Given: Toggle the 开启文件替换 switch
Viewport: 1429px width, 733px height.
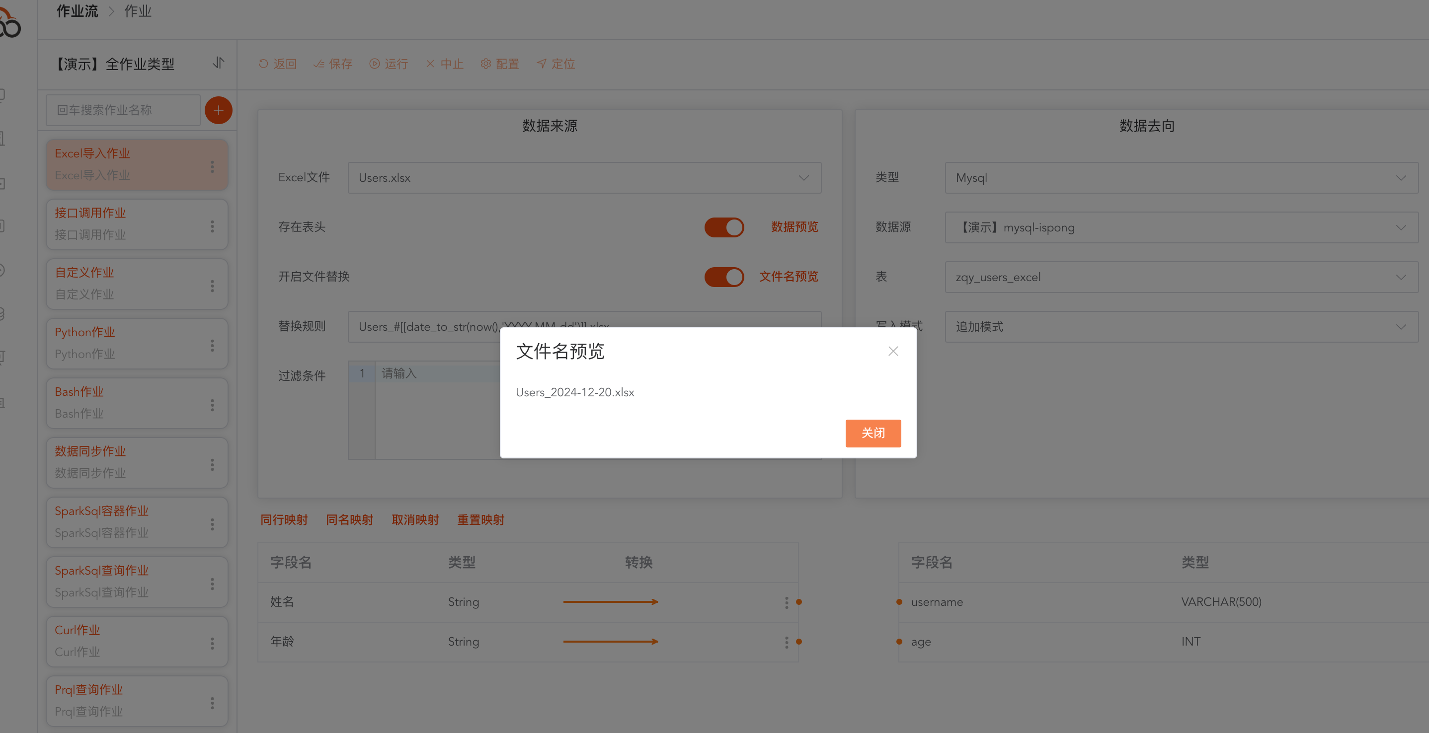Looking at the screenshot, I should [724, 277].
